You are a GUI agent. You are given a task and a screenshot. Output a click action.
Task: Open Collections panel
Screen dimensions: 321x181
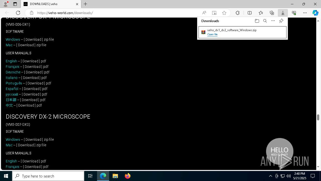tap(272, 13)
